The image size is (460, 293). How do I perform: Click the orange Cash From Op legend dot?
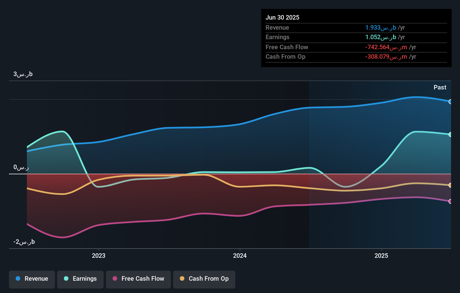[x=182, y=278]
